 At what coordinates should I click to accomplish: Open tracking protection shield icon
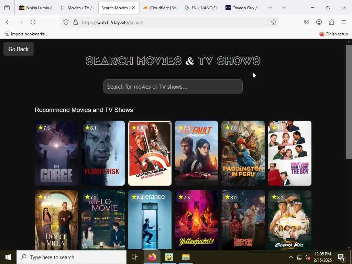(66, 22)
